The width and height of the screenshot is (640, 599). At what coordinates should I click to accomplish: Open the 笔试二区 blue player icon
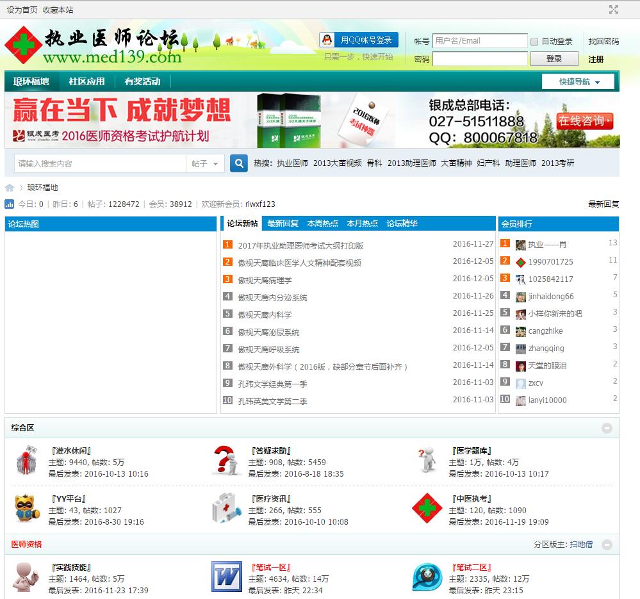coord(427,577)
